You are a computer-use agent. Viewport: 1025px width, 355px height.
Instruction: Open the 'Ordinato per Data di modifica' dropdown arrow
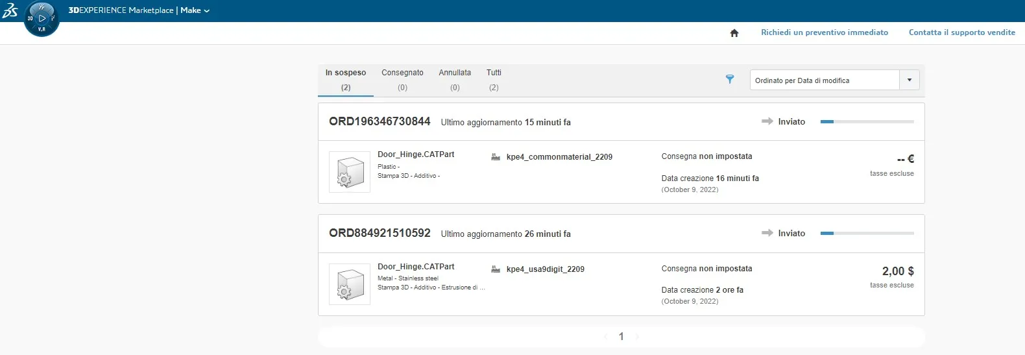click(x=909, y=80)
